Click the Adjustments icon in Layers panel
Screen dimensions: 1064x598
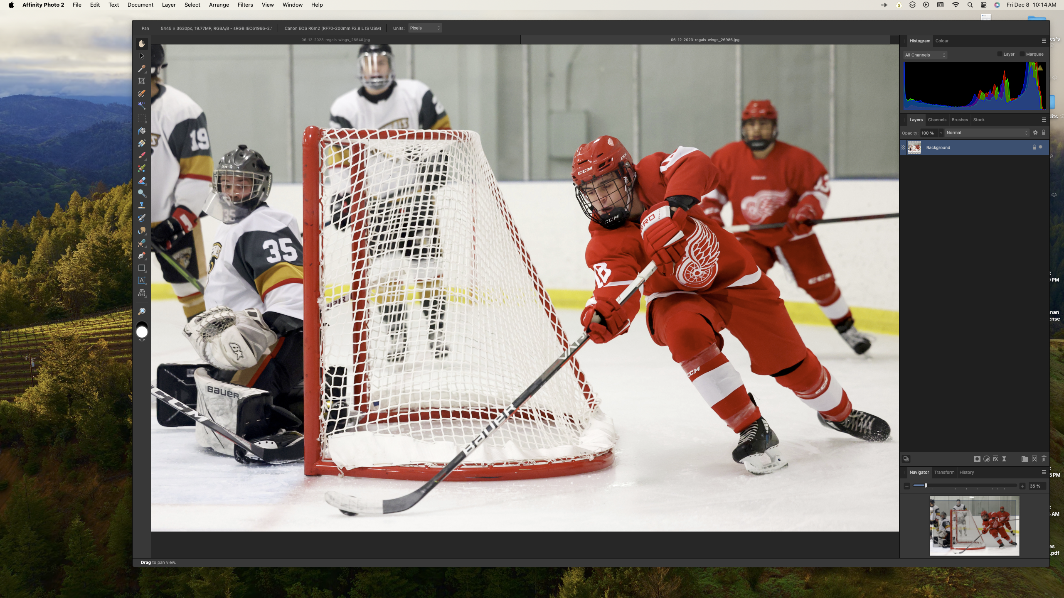click(x=986, y=459)
